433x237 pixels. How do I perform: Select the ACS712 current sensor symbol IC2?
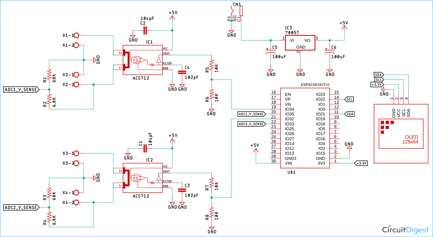(143, 178)
